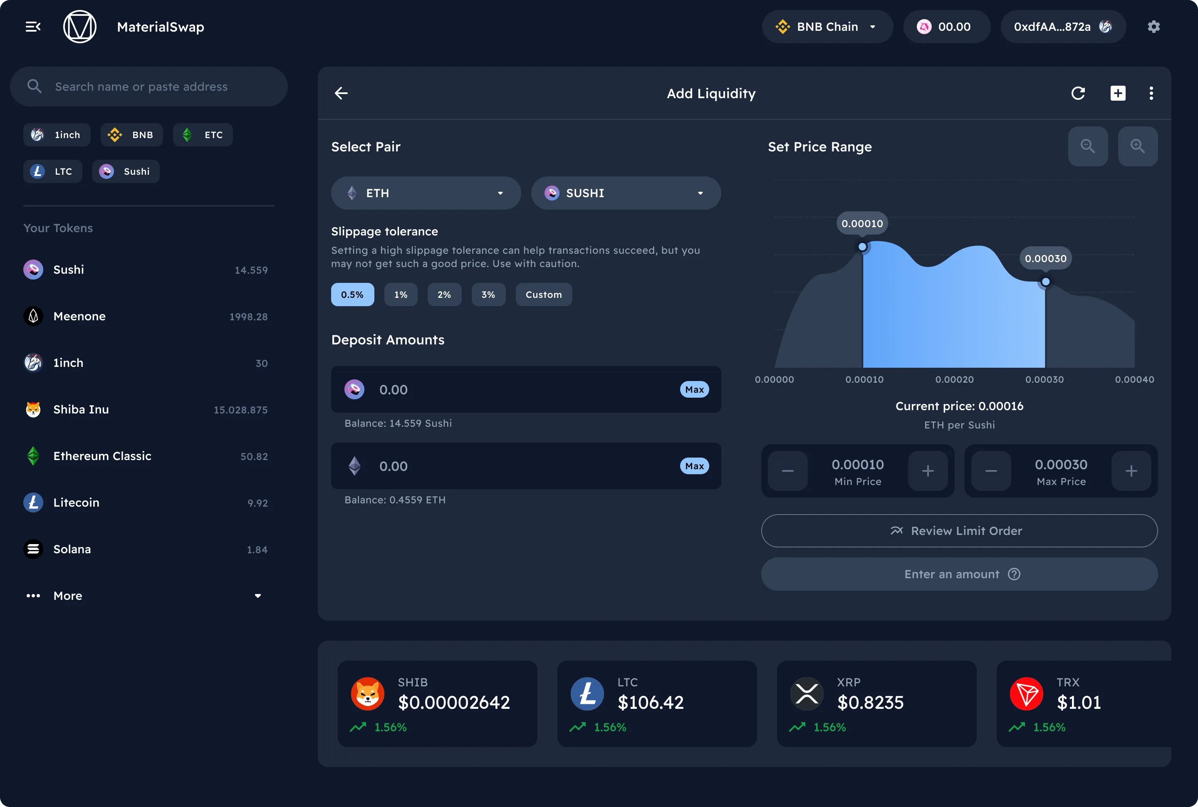Select 2% slippage tolerance

444,295
